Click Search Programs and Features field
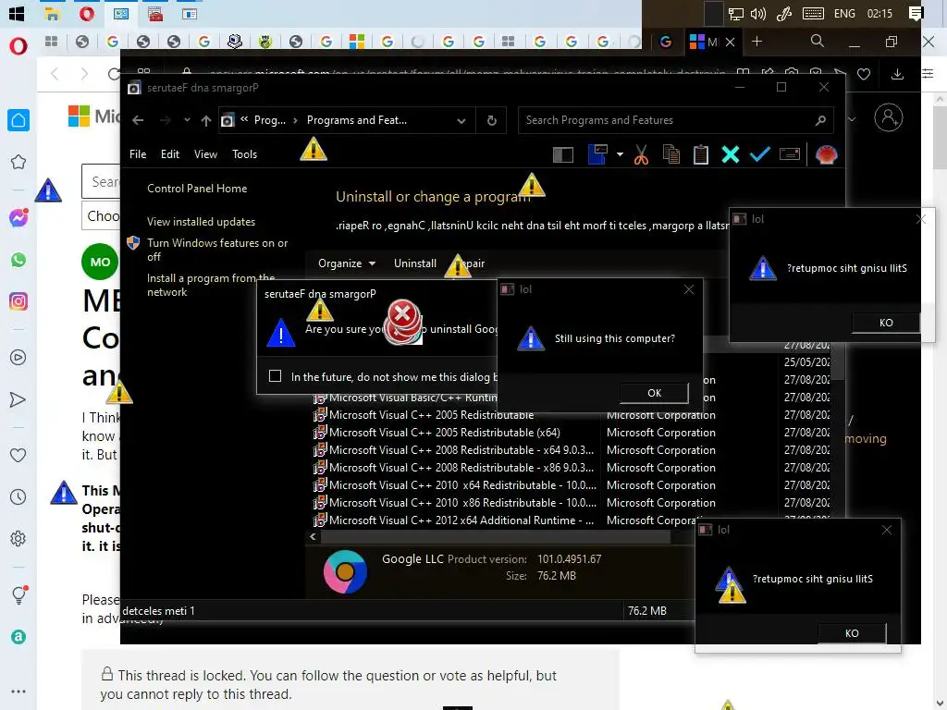 (x=675, y=120)
